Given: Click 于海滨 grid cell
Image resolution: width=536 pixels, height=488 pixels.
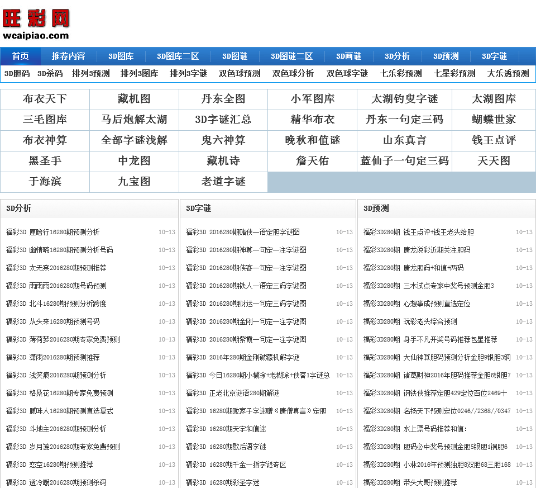Looking at the screenshot, I should click(45, 182).
